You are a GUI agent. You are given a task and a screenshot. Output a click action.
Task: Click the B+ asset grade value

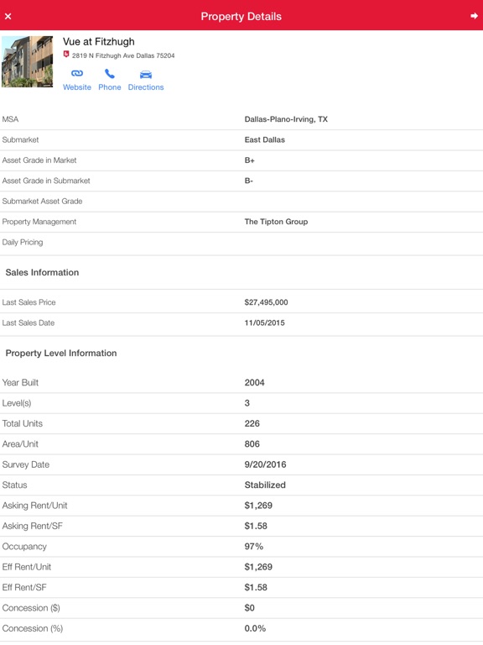tap(249, 160)
